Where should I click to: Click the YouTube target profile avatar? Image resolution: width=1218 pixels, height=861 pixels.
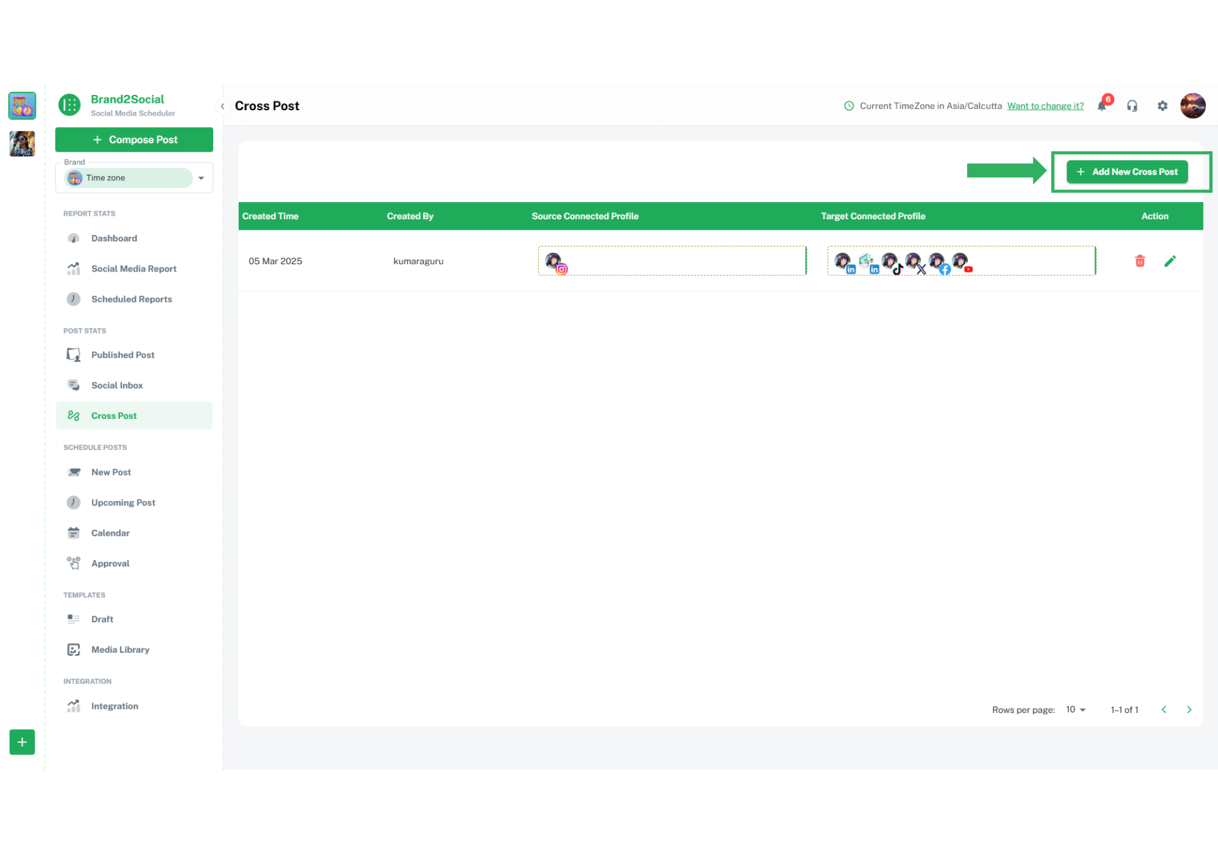pyautogui.click(x=960, y=261)
